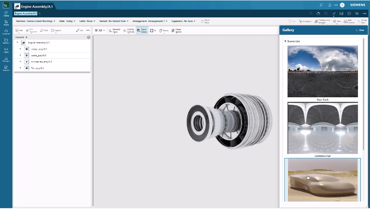Image resolution: width=370 pixels, height=209 pixels.
Task: Close the Gallery panel
Action: [x=359, y=30]
